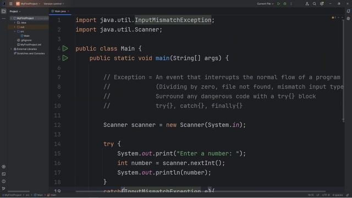This screenshot has width=352, height=198.
Task: Go to previous highlighted problem arrow
Action: tap(339, 18)
